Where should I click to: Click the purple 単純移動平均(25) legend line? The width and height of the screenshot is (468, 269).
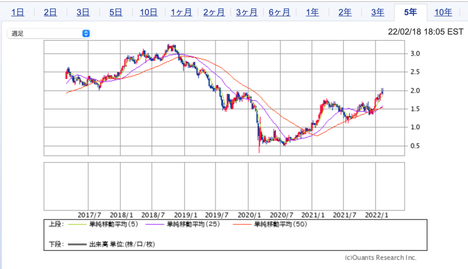pyautogui.click(x=155, y=224)
